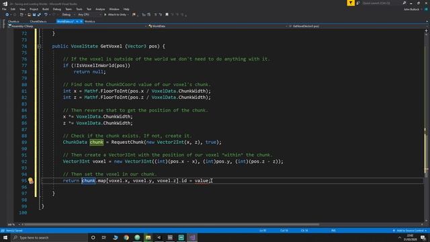Click the split editor handle above scrollbar

pyautogui.click(x=426, y=30)
